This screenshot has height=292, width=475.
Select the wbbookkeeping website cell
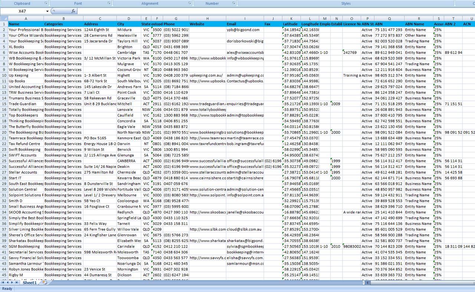(x=207, y=58)
